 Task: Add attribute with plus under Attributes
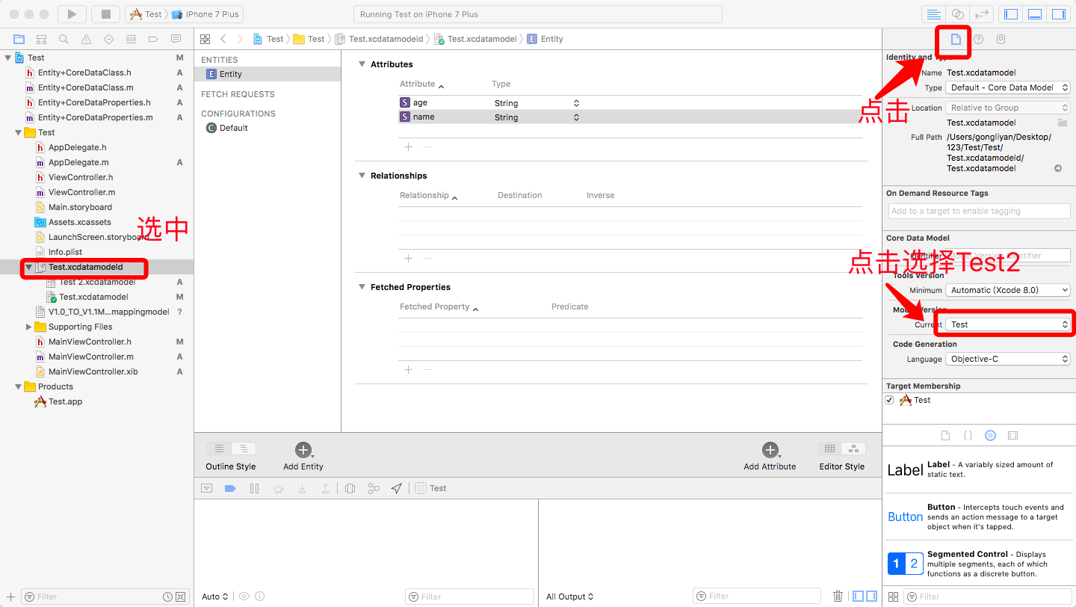[x=408, y=147]
